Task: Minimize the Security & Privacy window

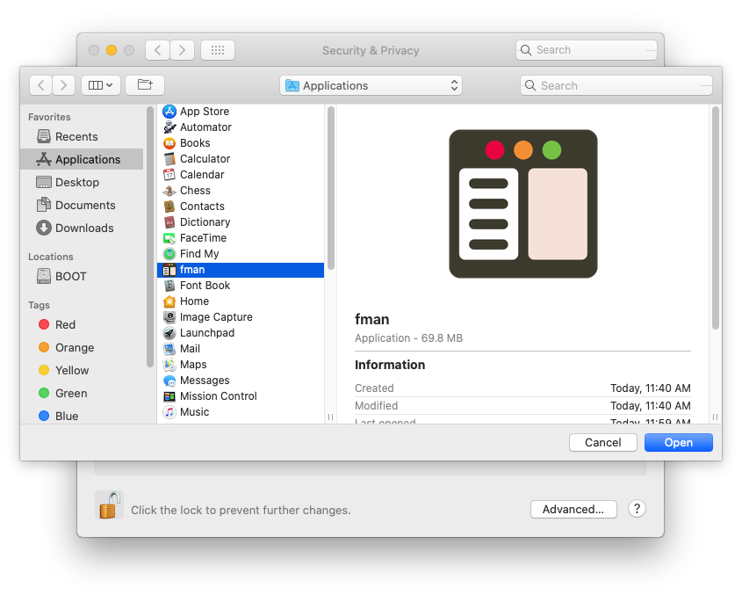Action: coord(112,50)
